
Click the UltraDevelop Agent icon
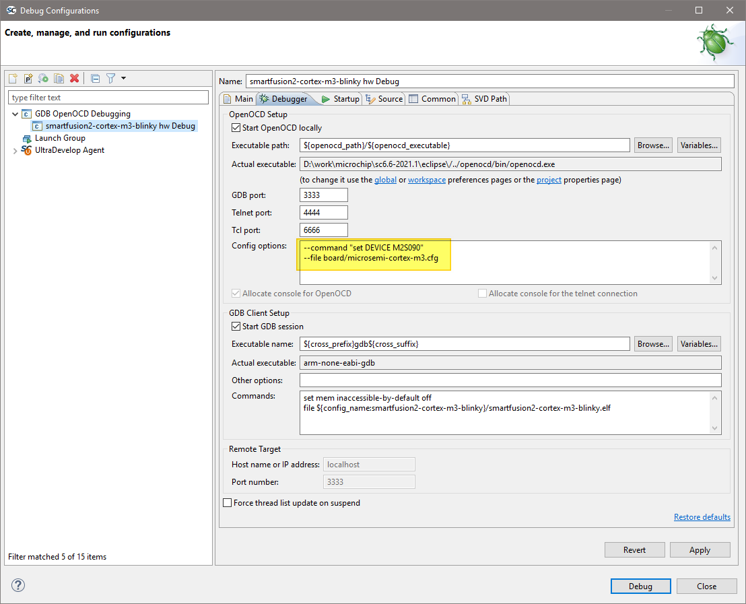pyautogui.click(x=27, y=150)
